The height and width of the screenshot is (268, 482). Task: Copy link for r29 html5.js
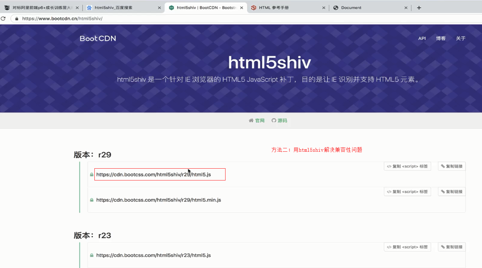coord(452,166)
